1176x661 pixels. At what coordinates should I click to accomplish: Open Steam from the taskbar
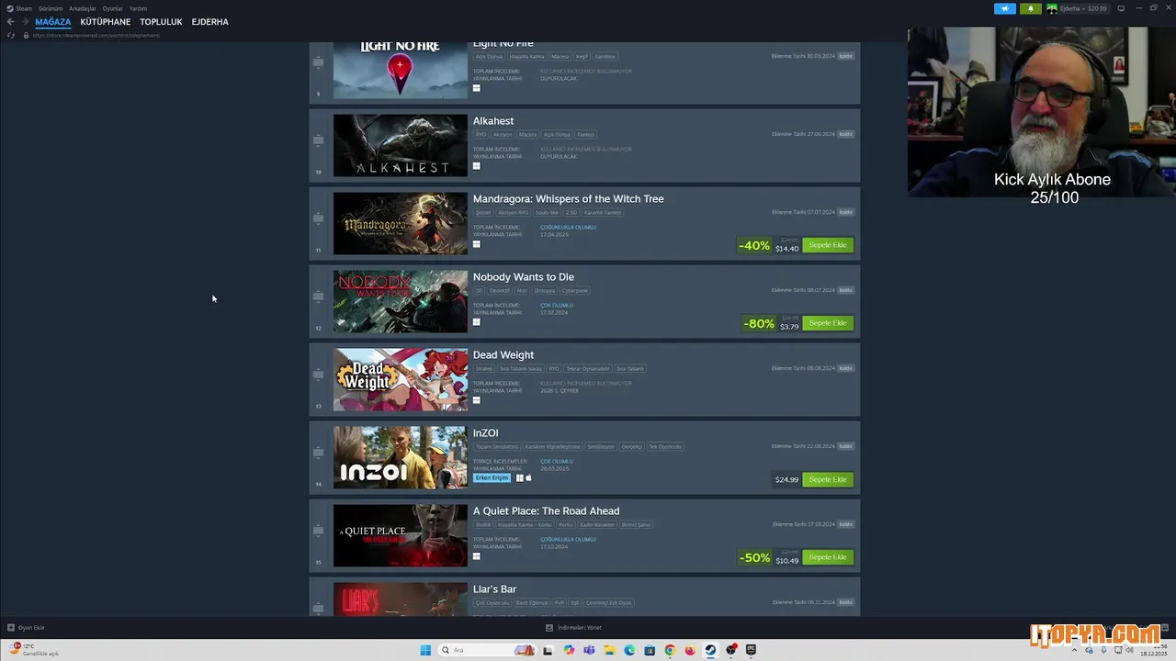click(710, 650)
